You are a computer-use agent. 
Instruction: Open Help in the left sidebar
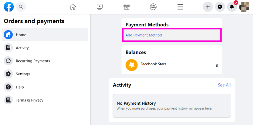pyautogui.click(x=45, y=87)
